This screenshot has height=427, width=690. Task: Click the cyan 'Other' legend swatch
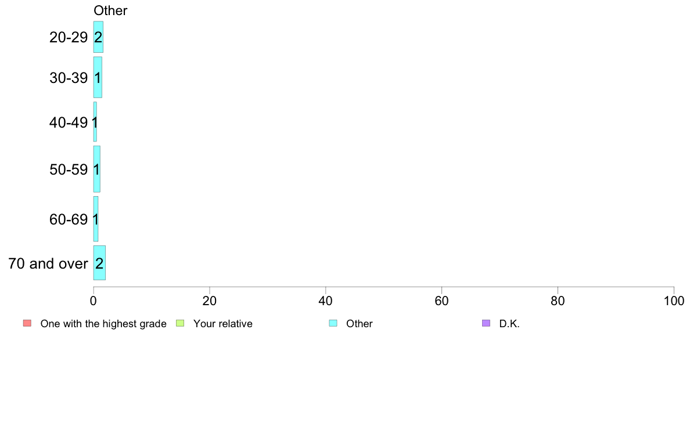333,323
